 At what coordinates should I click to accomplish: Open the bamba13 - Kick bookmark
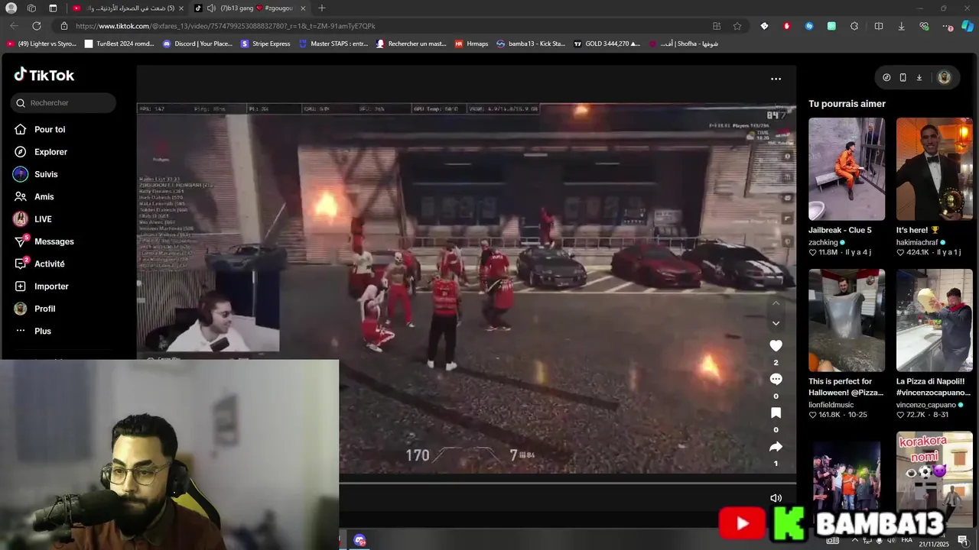(x=531, y=44)
